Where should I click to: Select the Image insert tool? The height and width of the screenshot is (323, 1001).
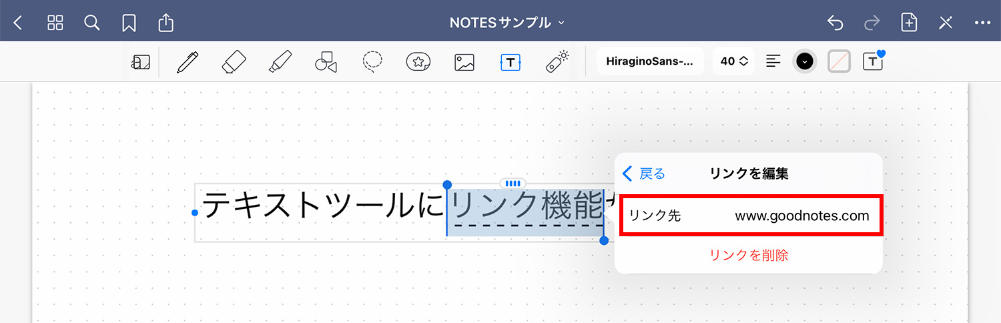pos(464,62)
